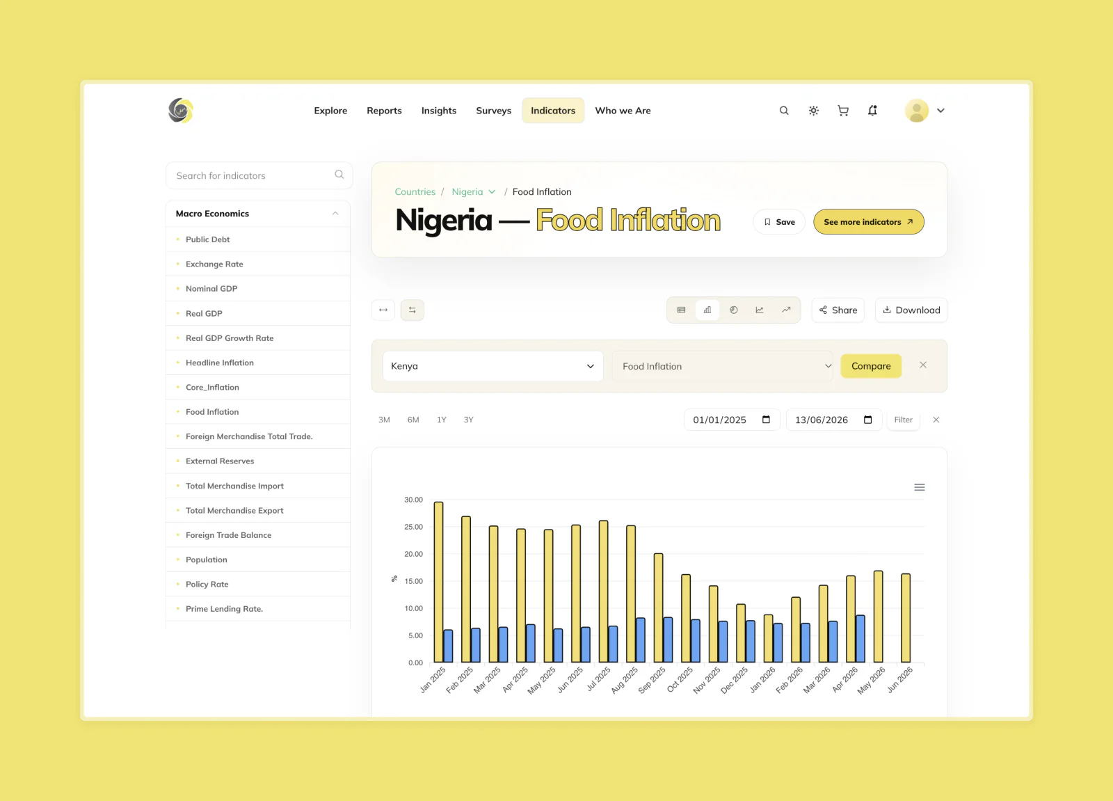
Task: Open the Indicators tab
Action: tap(553, 111)
